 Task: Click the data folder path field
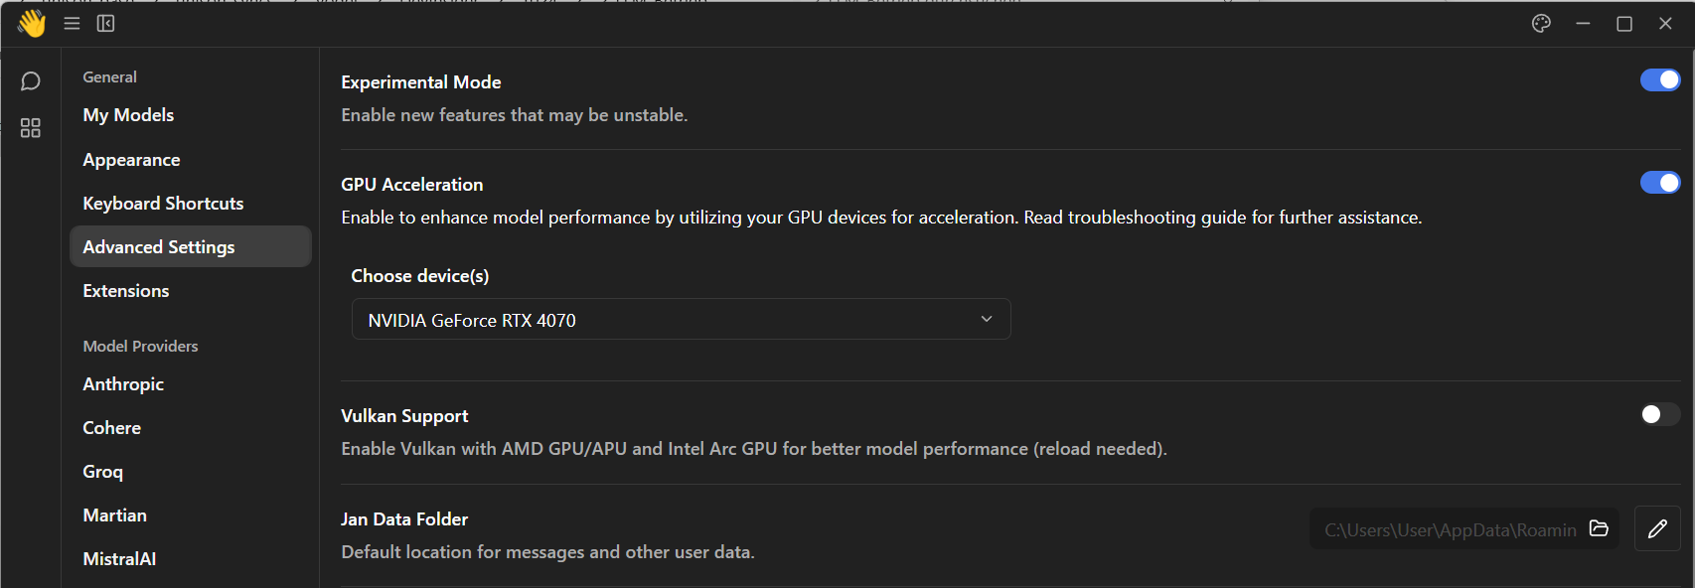pos(1464,528)
